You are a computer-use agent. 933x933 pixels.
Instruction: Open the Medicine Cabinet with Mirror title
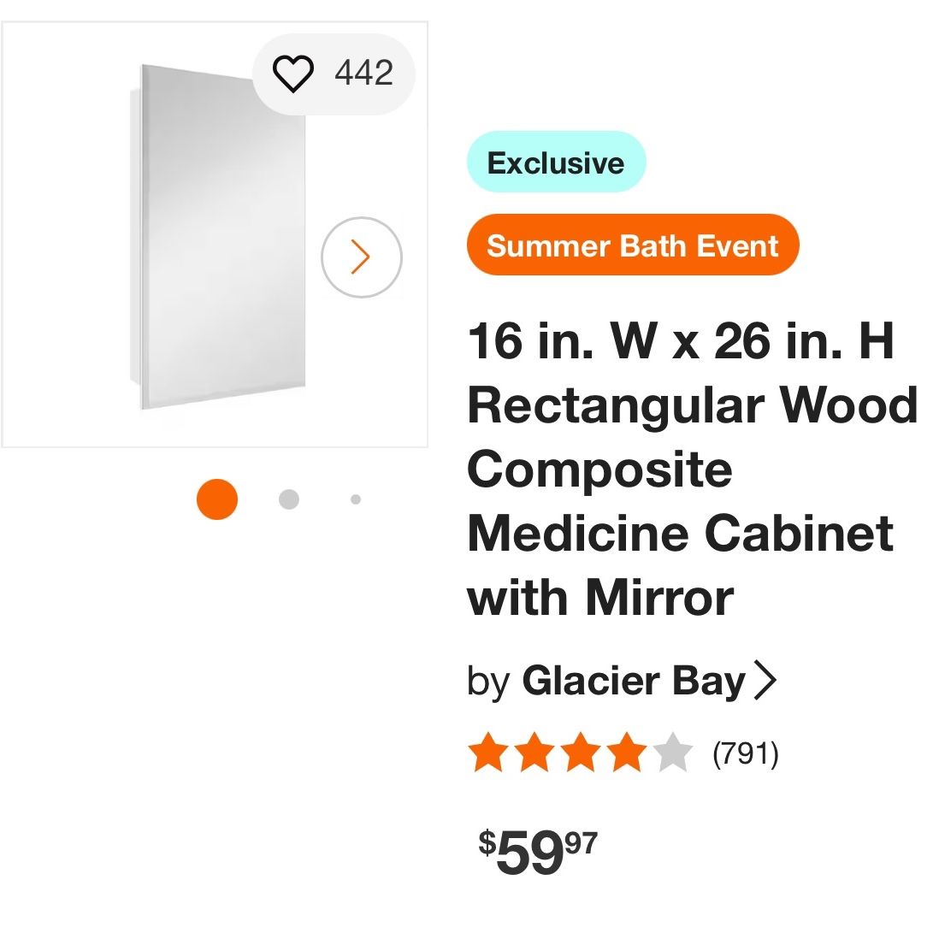coord(692,470)
